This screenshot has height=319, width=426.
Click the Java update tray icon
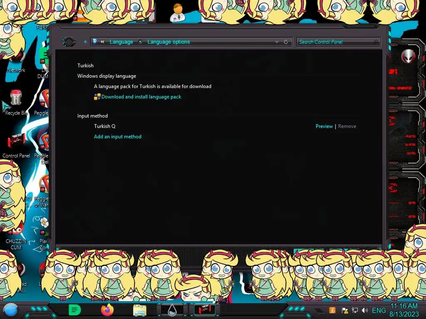(x=332, y=310)
